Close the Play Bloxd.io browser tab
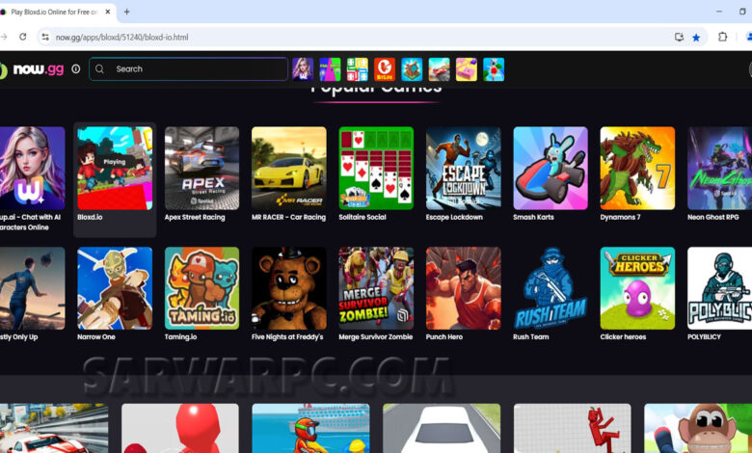The image size is (752, 453). tap(108, 12)
